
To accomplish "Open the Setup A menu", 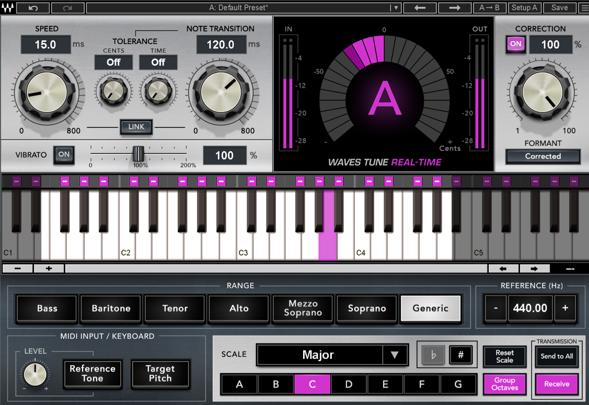I will point(524,7).
